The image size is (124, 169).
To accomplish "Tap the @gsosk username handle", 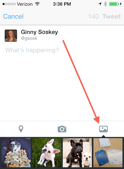I will (29, 38).
